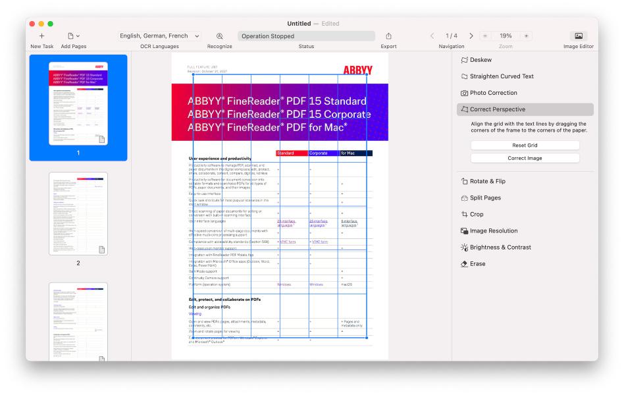Click the Correct Image button
The width and height of the screenshot is (624, 395).
click(525, 158)
